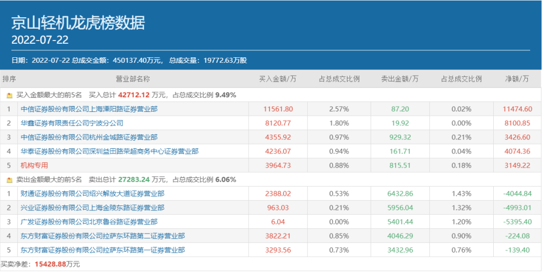
Task: Click the -5395.40 net amount cell
Action: point(517,222)
